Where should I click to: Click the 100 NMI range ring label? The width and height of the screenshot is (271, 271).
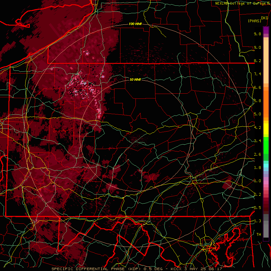pyautogui.click(x=135, y=24)
